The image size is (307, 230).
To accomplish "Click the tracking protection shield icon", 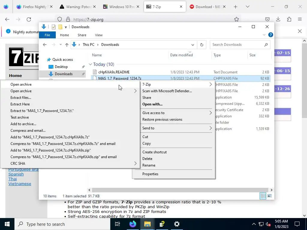I will point(60,19).
